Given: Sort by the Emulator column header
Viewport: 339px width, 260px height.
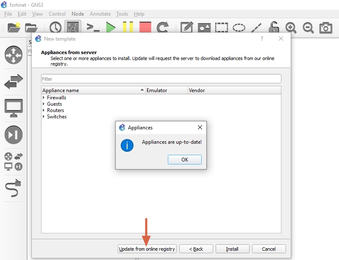Looking at the screenshot, I should [x=167, y=90].
